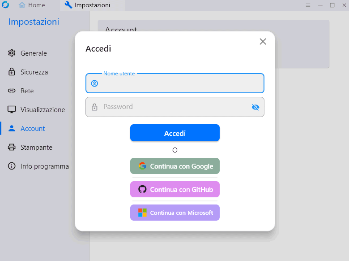The image size is (349, 261).
Task: Open the Visualizzazione settings section
Action: (x=44, y=110)
